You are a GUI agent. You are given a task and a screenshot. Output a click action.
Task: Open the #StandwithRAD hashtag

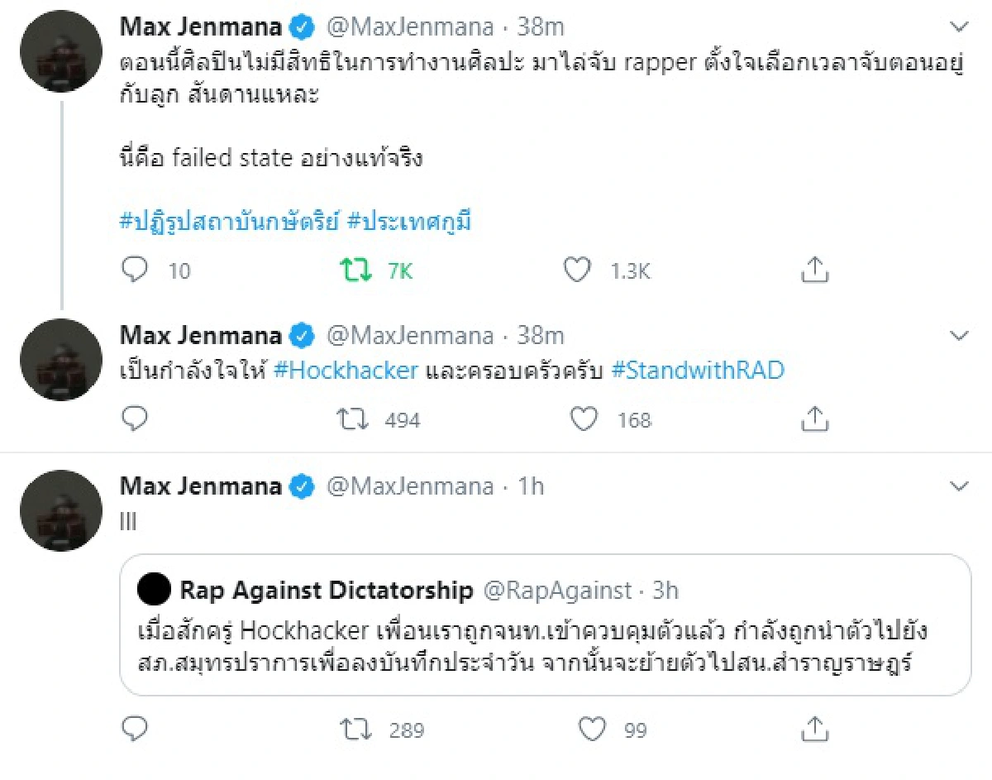[x=699, y=370]
